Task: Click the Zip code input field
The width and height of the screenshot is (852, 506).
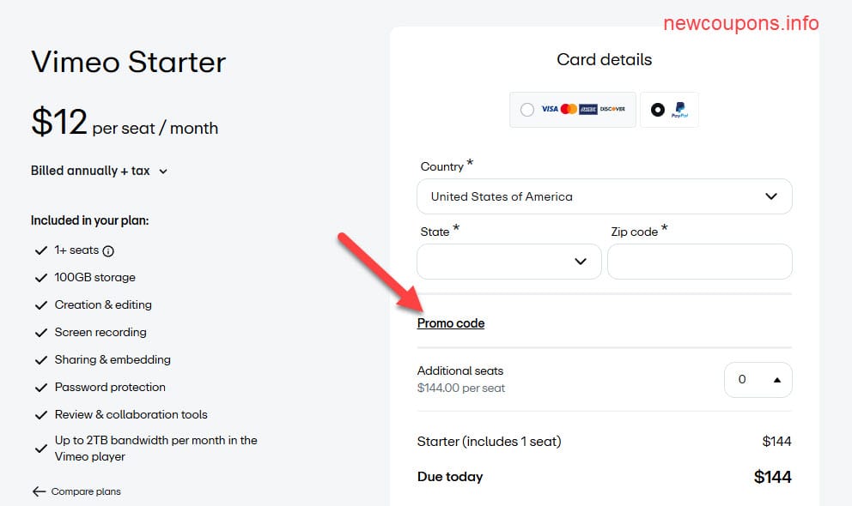Action: tap(699, 262)
